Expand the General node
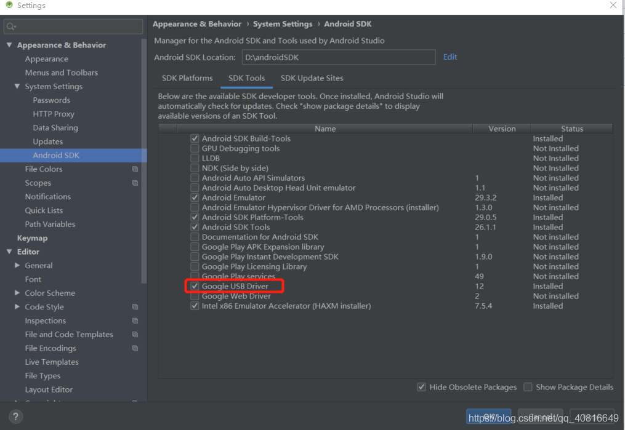Screen dimensions: 625x430 point(17,265)
